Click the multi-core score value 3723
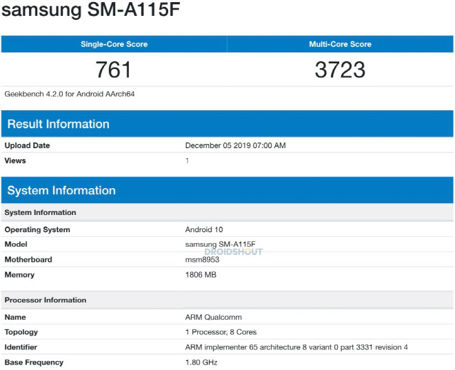The image size is (455, 370). pyautogui.click(x=340, y=70)
